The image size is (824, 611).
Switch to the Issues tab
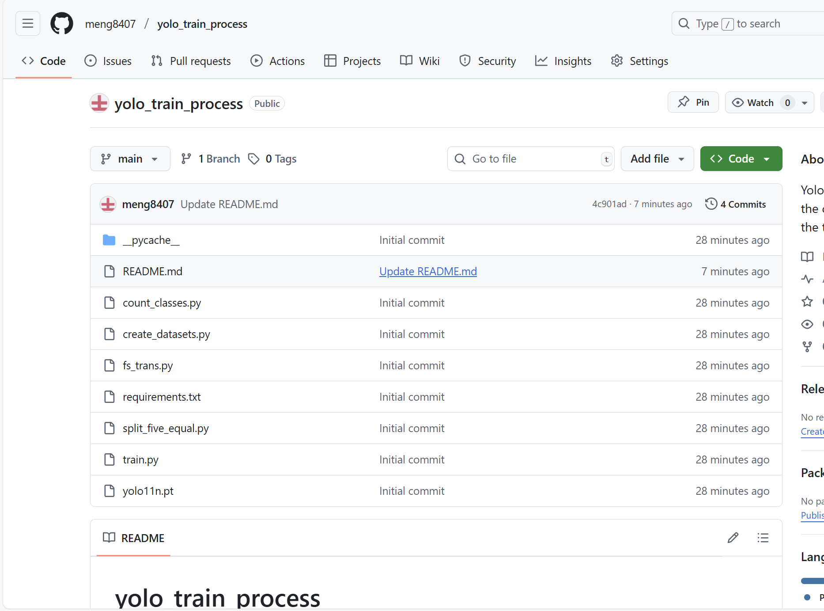pos(108,61)
